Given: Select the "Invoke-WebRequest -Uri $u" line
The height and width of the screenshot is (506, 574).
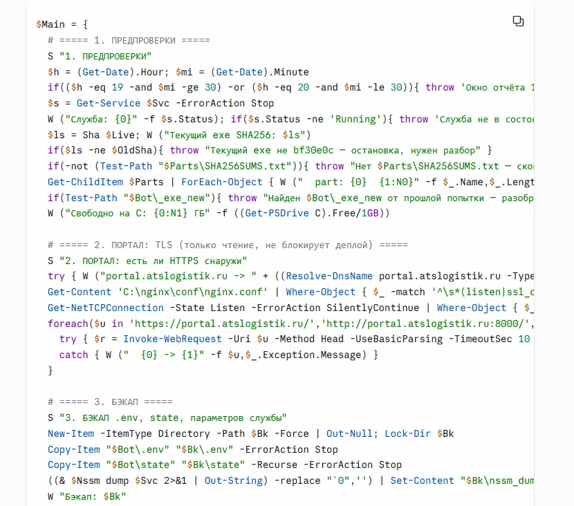Looking at the screenshot, I should point(295,339).
